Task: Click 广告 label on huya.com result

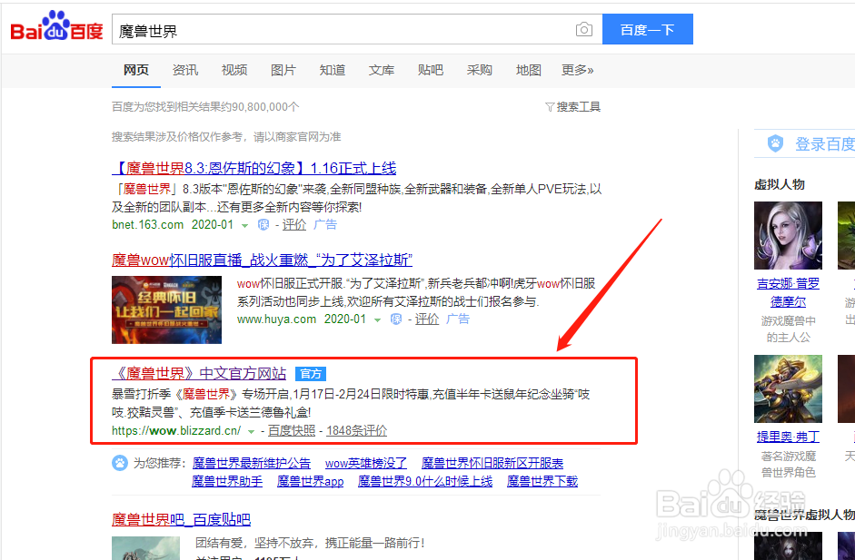Action: 458,319
